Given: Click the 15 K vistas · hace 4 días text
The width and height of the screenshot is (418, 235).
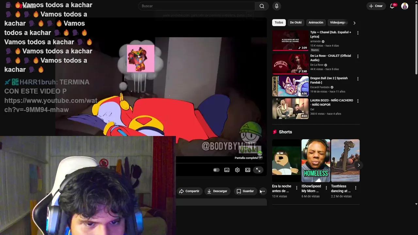Looking at the screenshot, I should tap(325, 46).
